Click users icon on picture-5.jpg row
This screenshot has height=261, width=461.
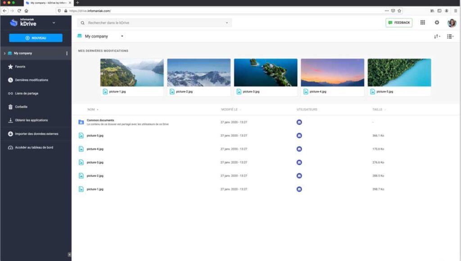coord(299,136)
